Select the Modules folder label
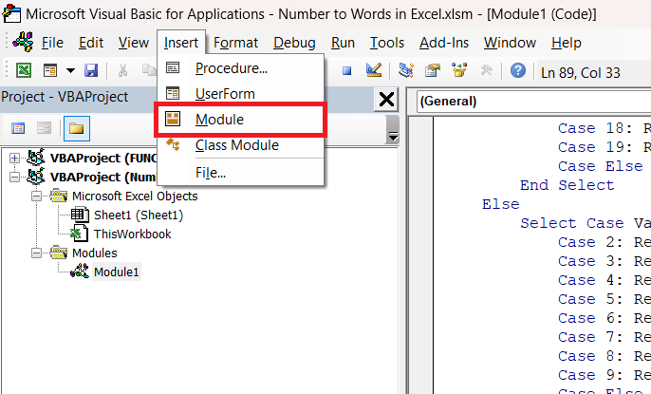The width and height of the screenshot is (651, 394). point(95,253)
